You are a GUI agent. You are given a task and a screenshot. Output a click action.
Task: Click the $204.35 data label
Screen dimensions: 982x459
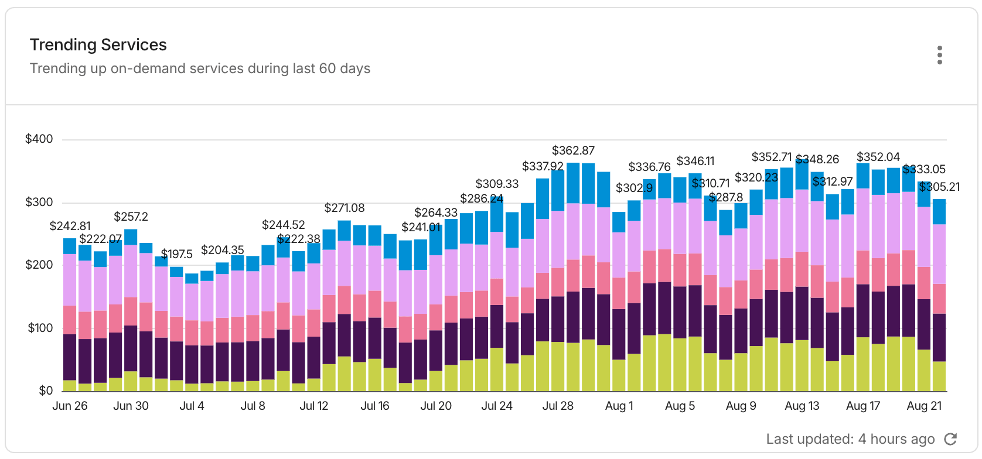tap(223, 250)
